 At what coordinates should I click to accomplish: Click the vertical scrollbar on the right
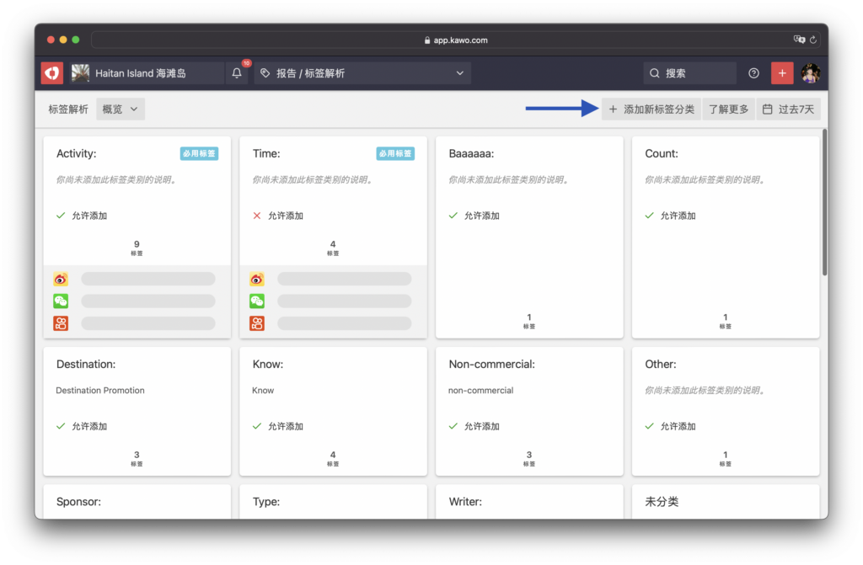click(x=824, y=202)
